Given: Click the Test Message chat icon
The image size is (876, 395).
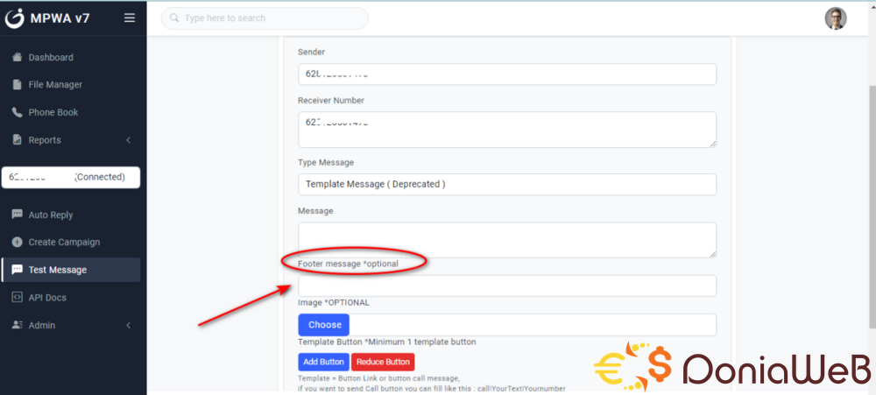Looking at the screenshot, I should pos(18,270).
